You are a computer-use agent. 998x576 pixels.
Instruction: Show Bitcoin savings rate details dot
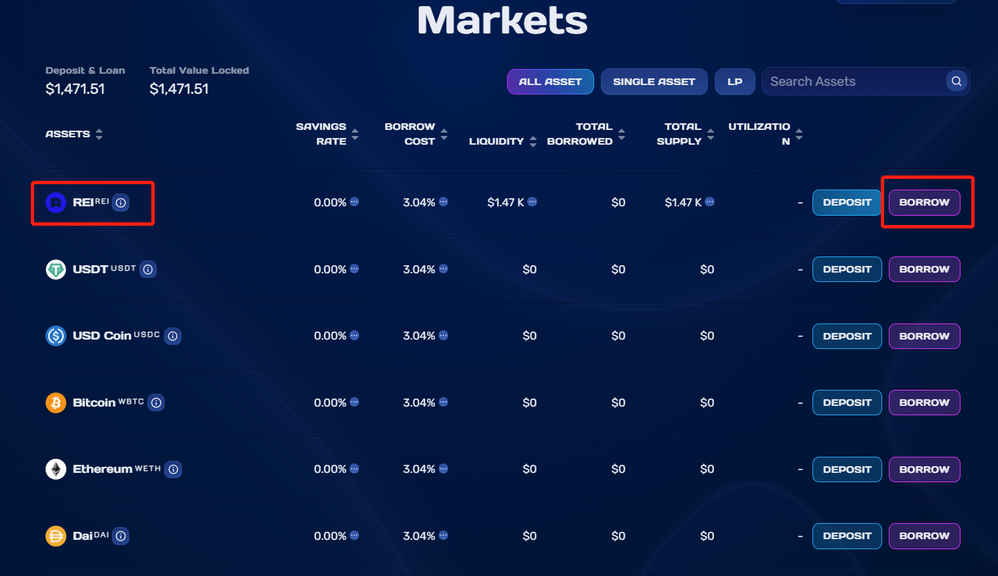(x=354, y=402)
